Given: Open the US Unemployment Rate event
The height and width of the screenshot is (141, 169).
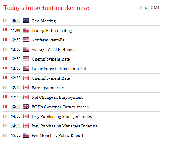Looking at the screenshot, I should tap(51, 59).
